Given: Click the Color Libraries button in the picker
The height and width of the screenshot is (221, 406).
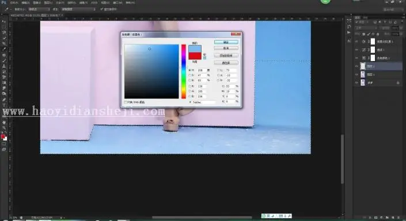Looking at the screenshot, I should point(226,63).
